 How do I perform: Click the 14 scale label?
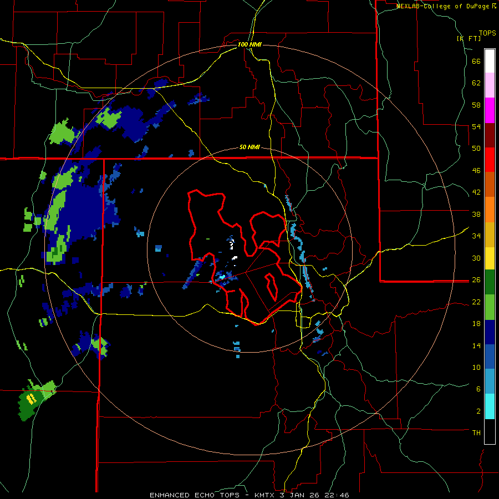476,345
